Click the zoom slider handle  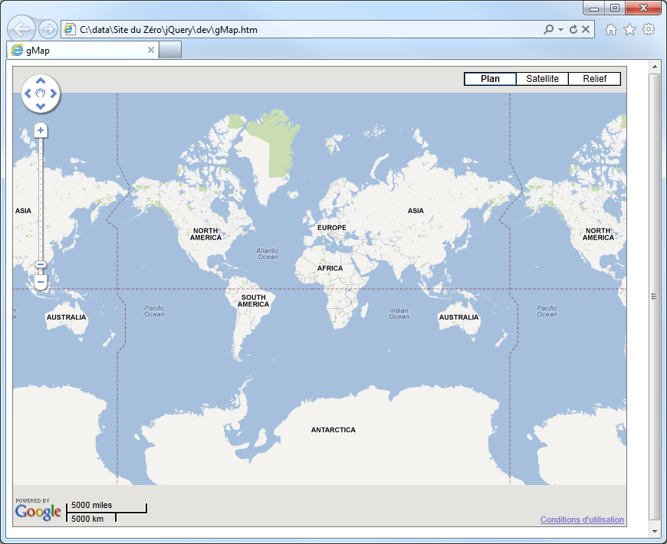point(41,265)
